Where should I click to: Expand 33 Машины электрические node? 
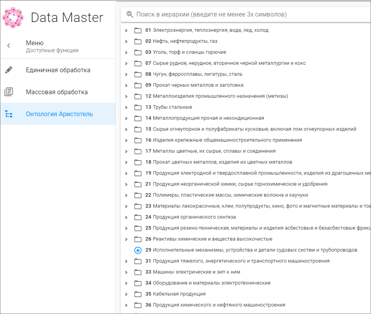126,272
